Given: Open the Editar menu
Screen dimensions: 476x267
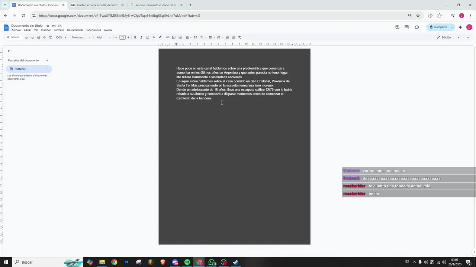Looking at the screenshot, I should 28,30.
